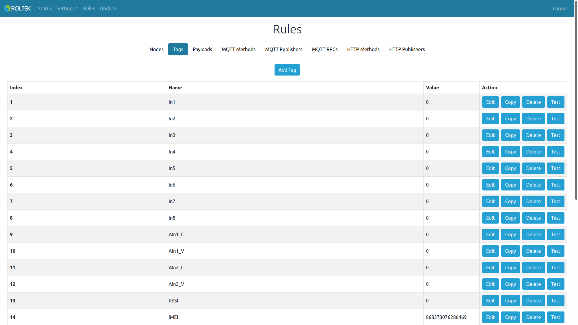Open the HTTP Methods tab
Image resolution: width=578 pixels, height=325 pixels.
tap(363, 49)
